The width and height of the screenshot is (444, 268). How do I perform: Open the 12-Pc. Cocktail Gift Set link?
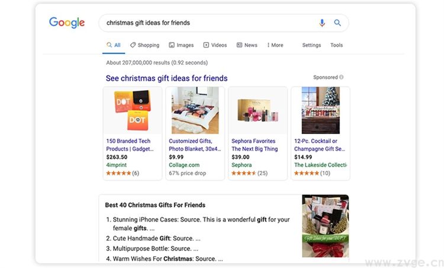click(320, 145)
